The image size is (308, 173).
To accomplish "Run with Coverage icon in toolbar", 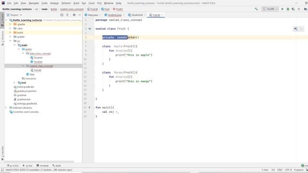I will [293, 9].
